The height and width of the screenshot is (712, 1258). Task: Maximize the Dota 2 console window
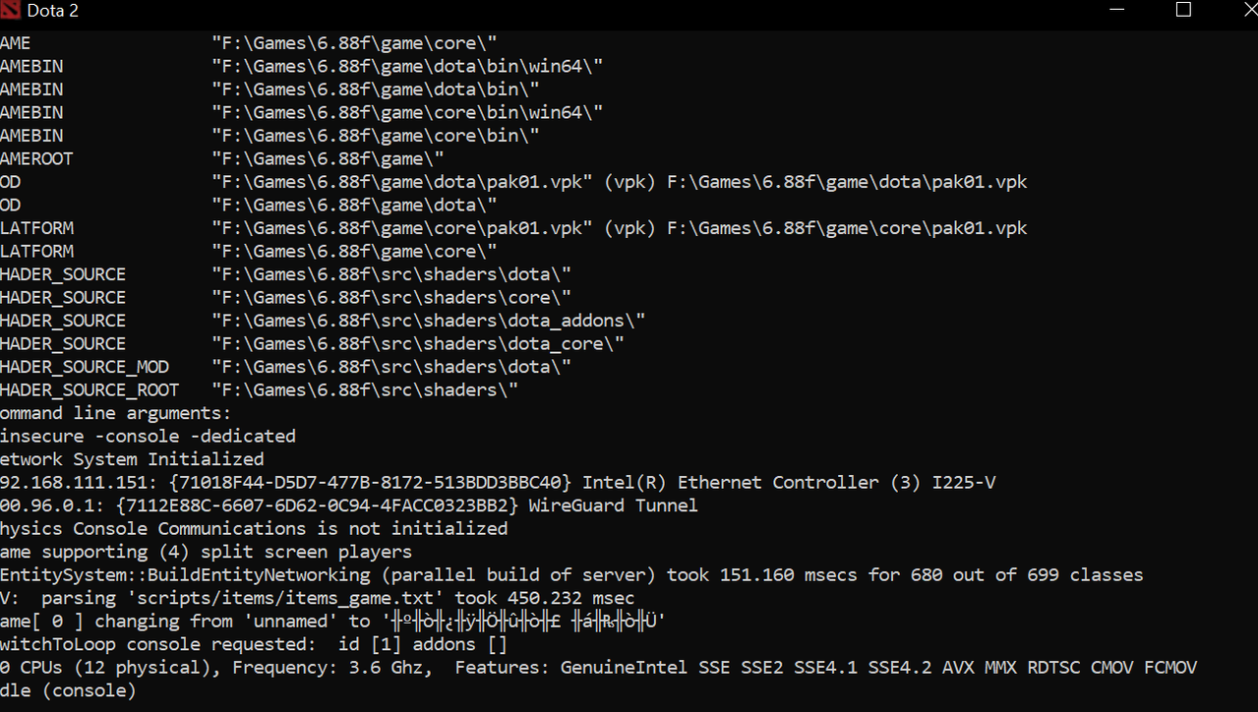point(1183,10)
